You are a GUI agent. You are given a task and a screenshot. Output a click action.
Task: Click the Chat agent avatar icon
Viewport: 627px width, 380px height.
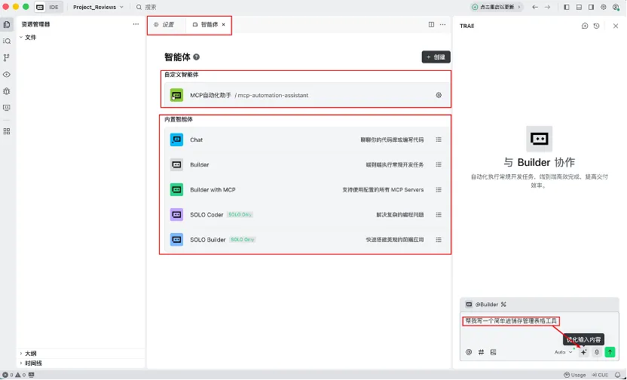[x=176, y=139]
